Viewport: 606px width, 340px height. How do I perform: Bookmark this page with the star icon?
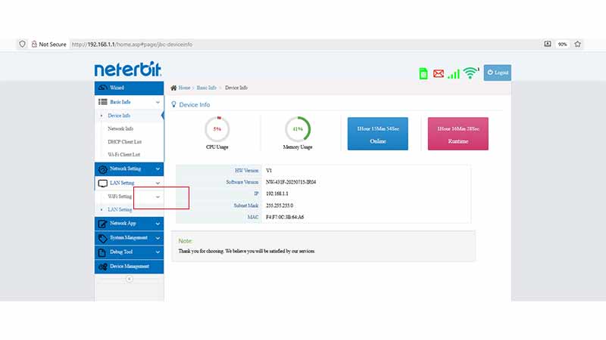coord(577,44)
